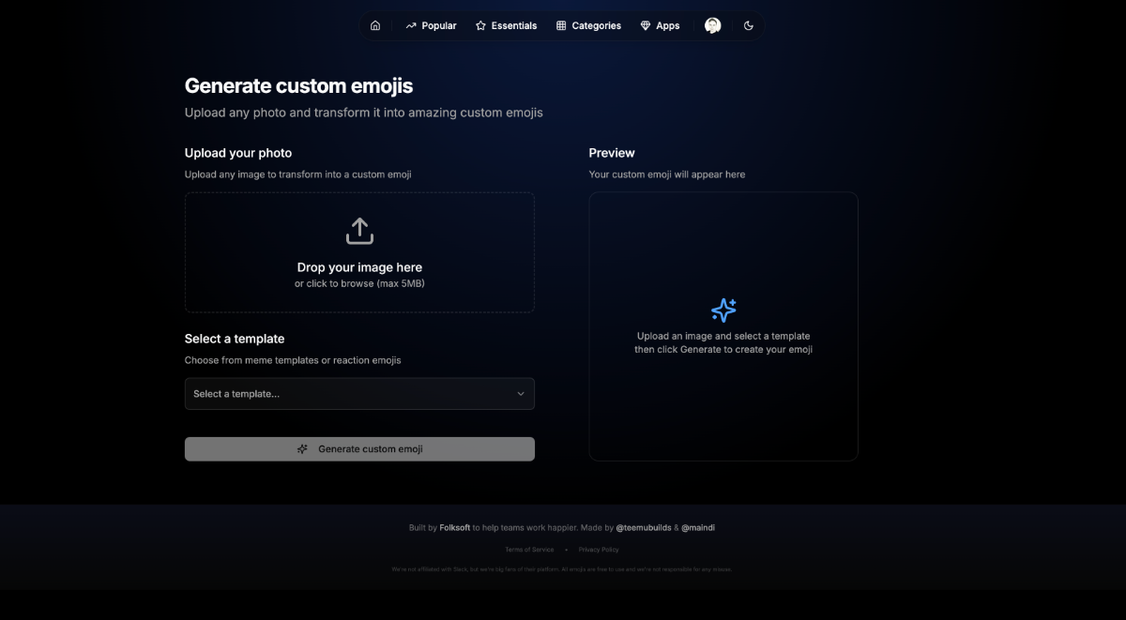Click the upload arrow icon
Image resolution: width=1126 pixels, height=620 pixels.
(x=359, y=231)
